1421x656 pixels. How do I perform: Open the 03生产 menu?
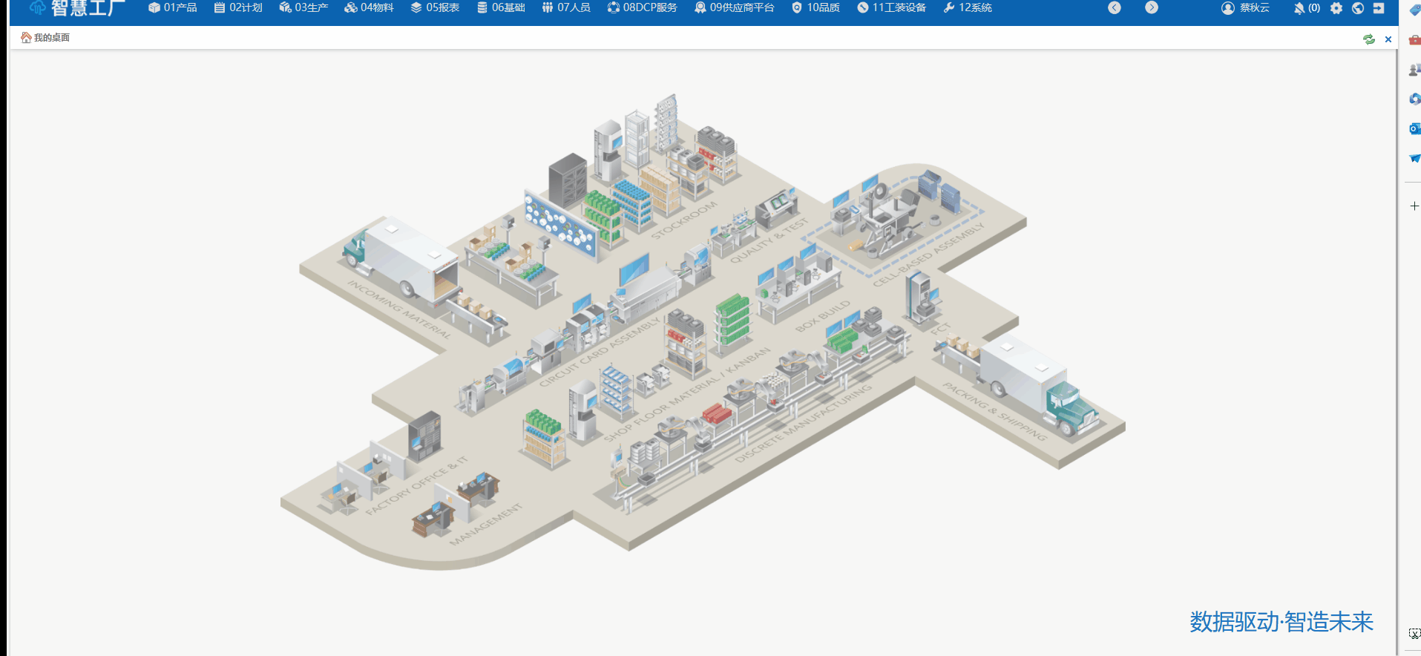pyautogui.click(x=303, y=8)
